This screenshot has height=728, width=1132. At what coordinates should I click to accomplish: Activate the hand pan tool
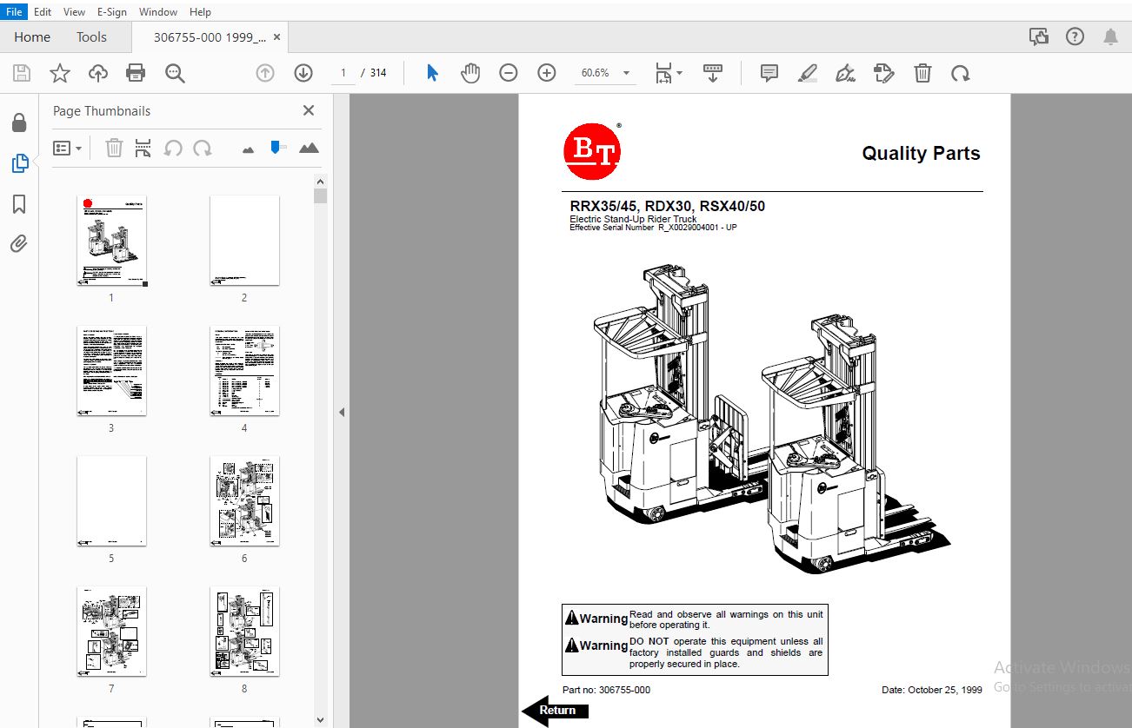[470, 74]
